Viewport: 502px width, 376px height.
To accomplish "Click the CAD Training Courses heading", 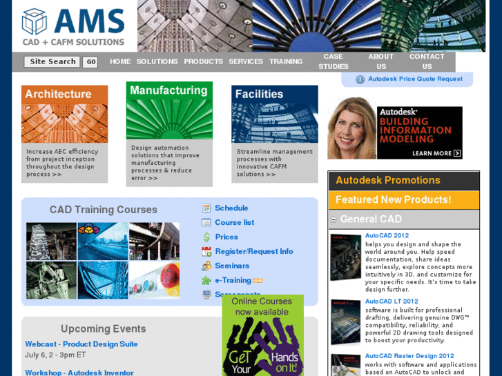I will pos(104,210).
